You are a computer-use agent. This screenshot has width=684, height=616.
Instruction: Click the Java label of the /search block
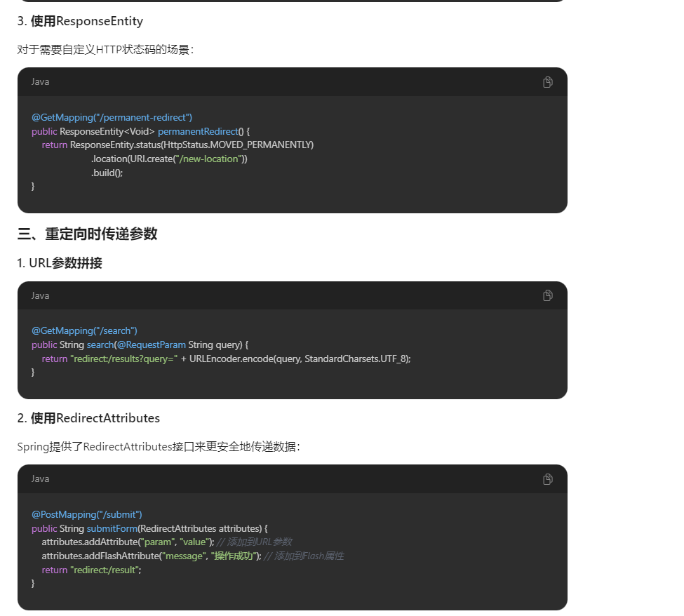coord(40,296)
